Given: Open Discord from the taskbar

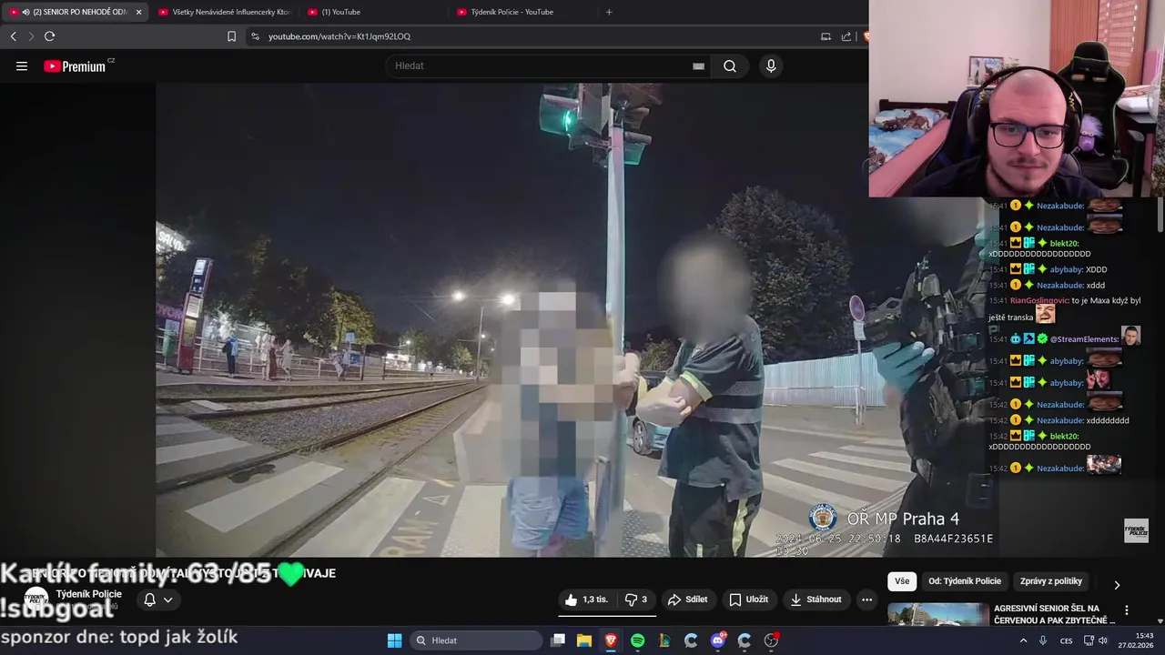Looking at the screenshot, I should coord(718,640).
